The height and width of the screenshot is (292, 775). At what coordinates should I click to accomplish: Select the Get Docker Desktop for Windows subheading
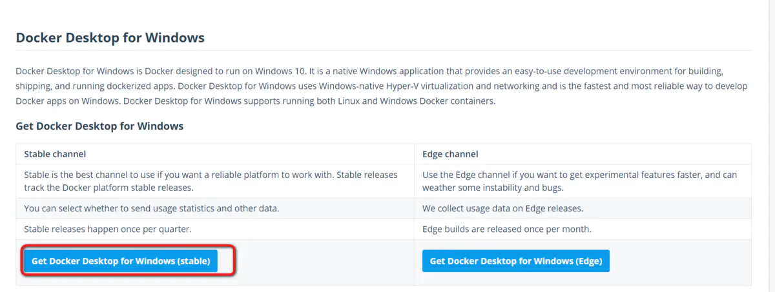tap(99, 126)
